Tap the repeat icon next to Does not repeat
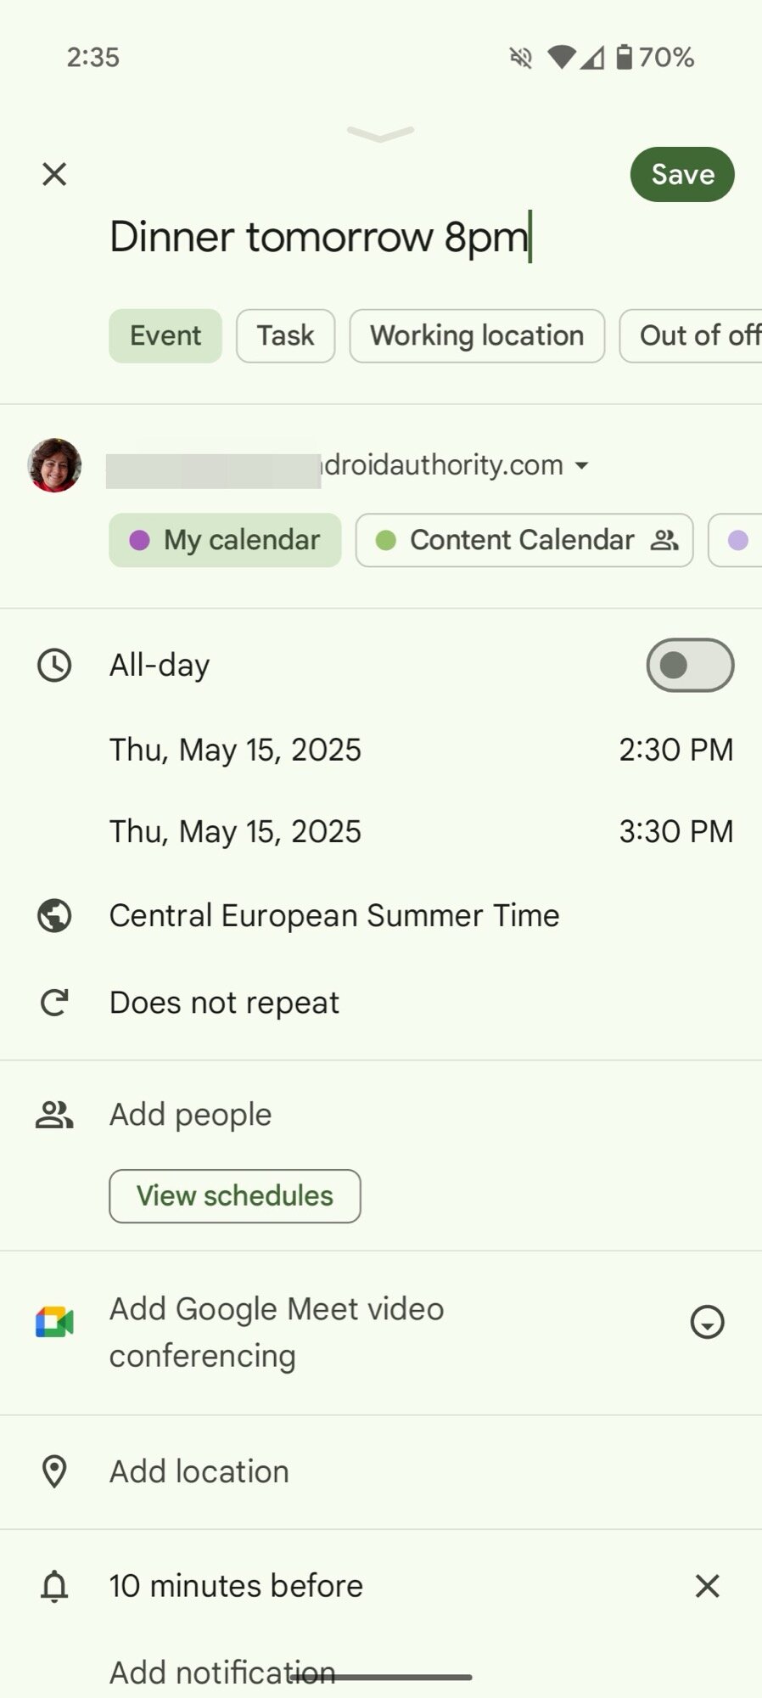Viewport: 762px width, 1698px height. click(x=54, y=1003)
